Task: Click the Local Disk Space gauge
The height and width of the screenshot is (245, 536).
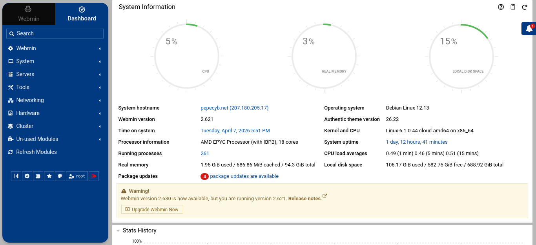Action: coord(461,57)
